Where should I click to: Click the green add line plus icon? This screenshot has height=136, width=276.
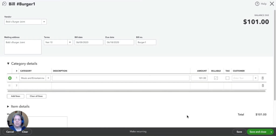(10, 78)
